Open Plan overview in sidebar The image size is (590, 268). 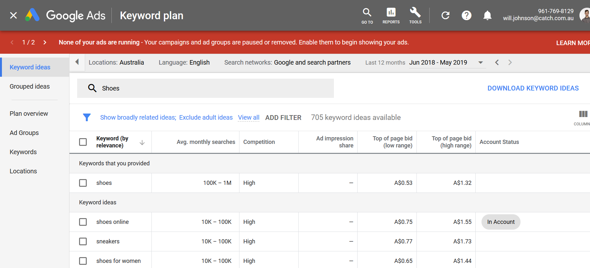(29, 114)
